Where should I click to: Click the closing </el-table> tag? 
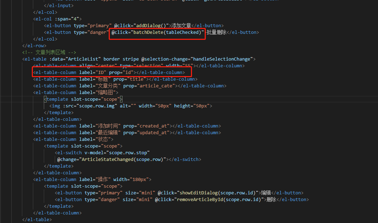point(37,220)
